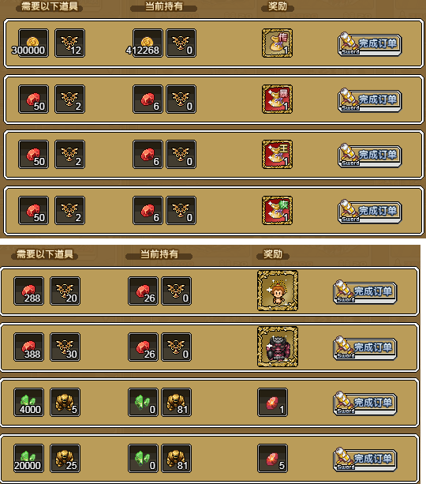Open the 传 reward bag icon
Image resolution: width=426 pixels, height=484 pixels.
coord(277,43)
